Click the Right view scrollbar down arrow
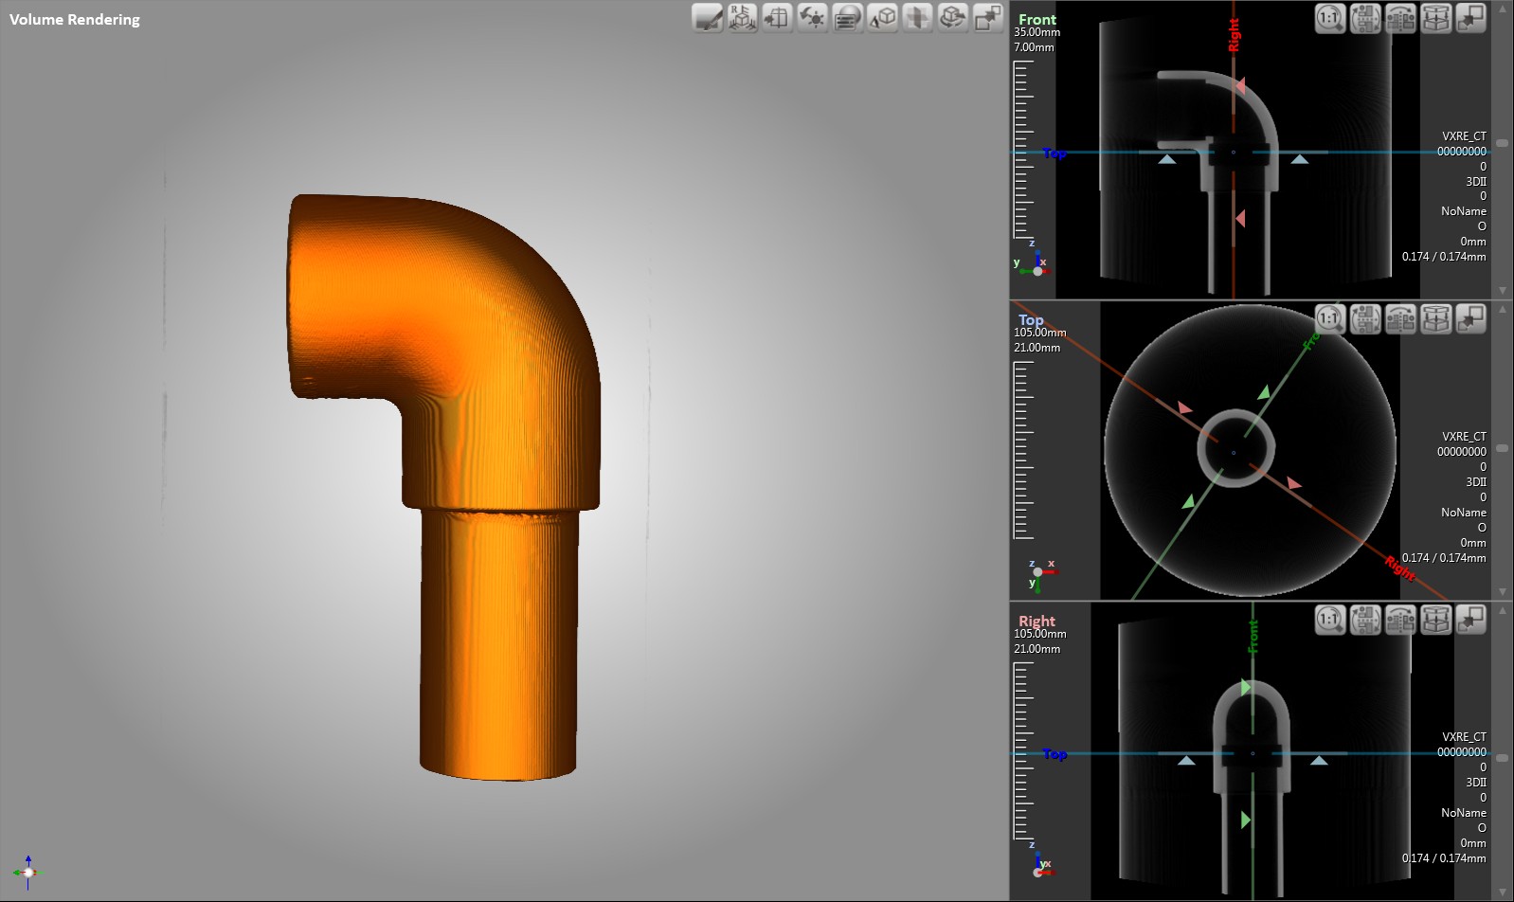This screenshot has width=1514, height=902. [1503, 891]
